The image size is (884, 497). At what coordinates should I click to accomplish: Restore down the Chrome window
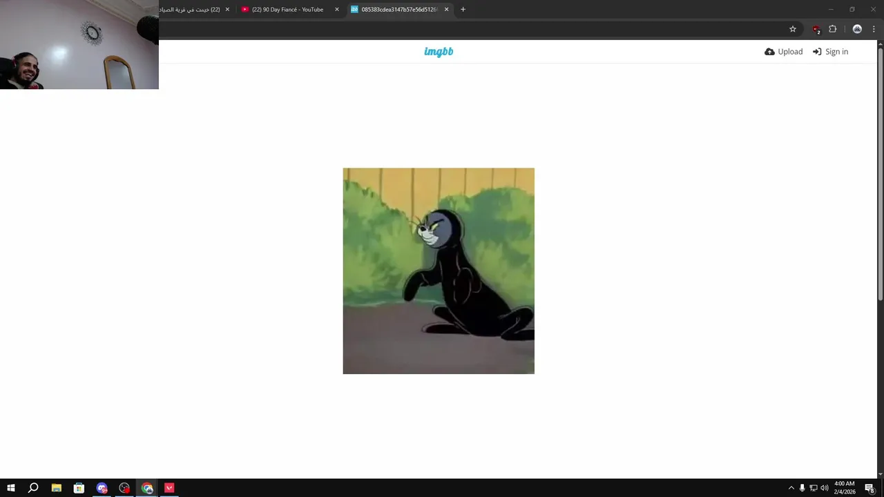(x=852, y=10)
